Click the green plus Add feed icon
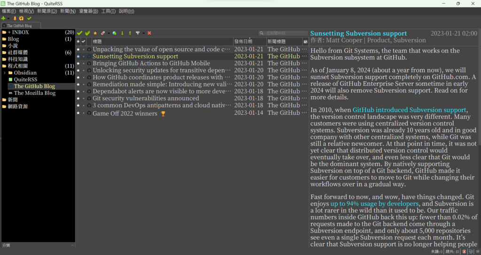This screenshot has height=255, width=481. 3,18
